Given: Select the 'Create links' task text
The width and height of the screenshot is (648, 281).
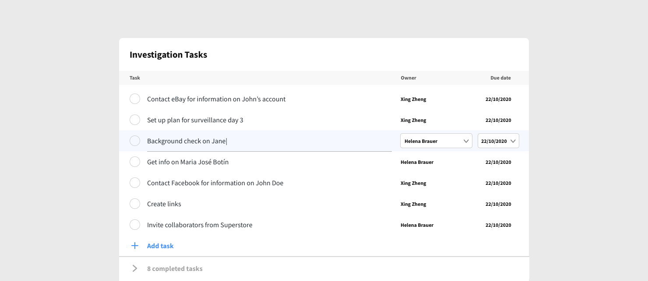Looking at the screenshot, I should pyautogui.click(x=164, y=204).
